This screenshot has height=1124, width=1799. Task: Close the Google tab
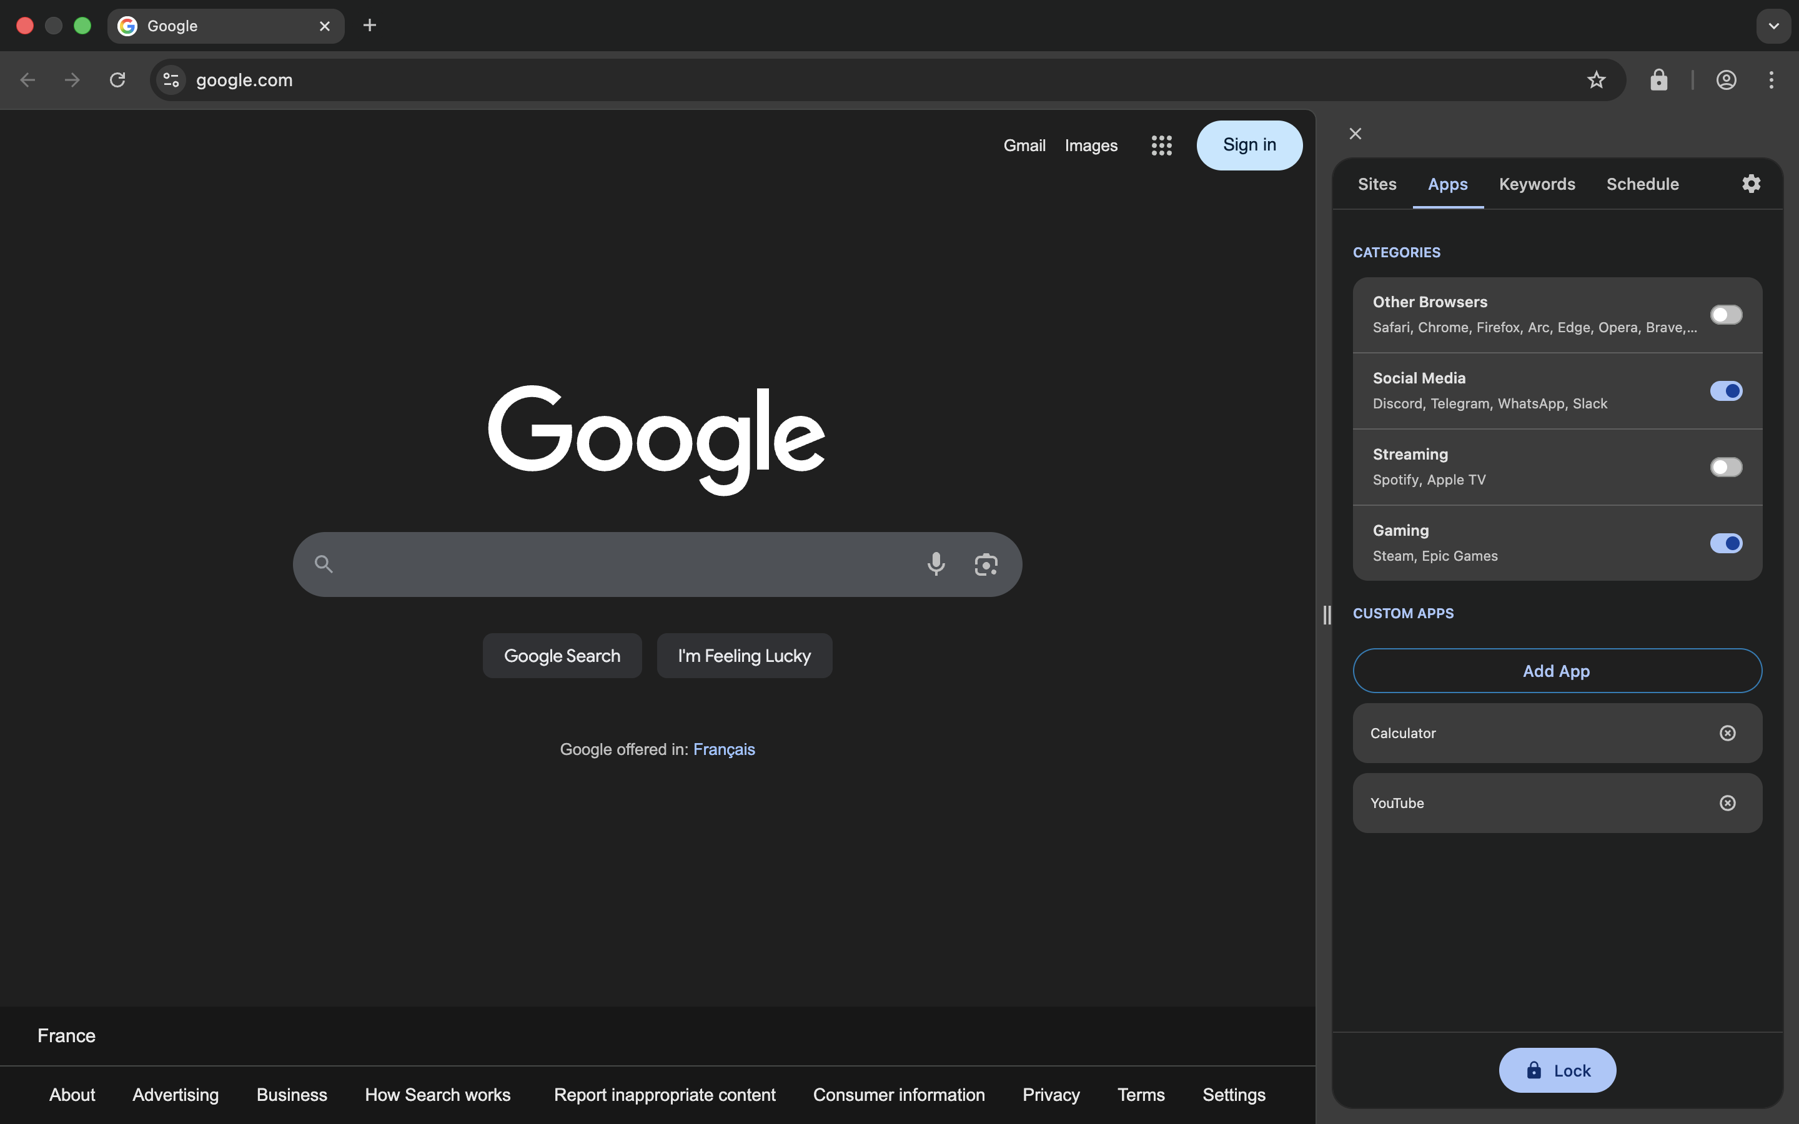[x=325, y=26]
